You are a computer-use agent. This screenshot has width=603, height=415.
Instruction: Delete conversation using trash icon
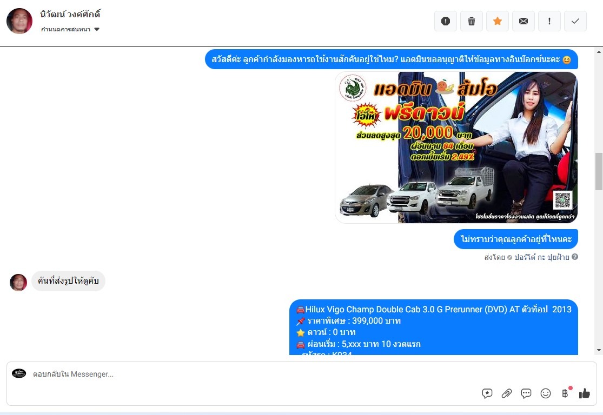(472, 21)
